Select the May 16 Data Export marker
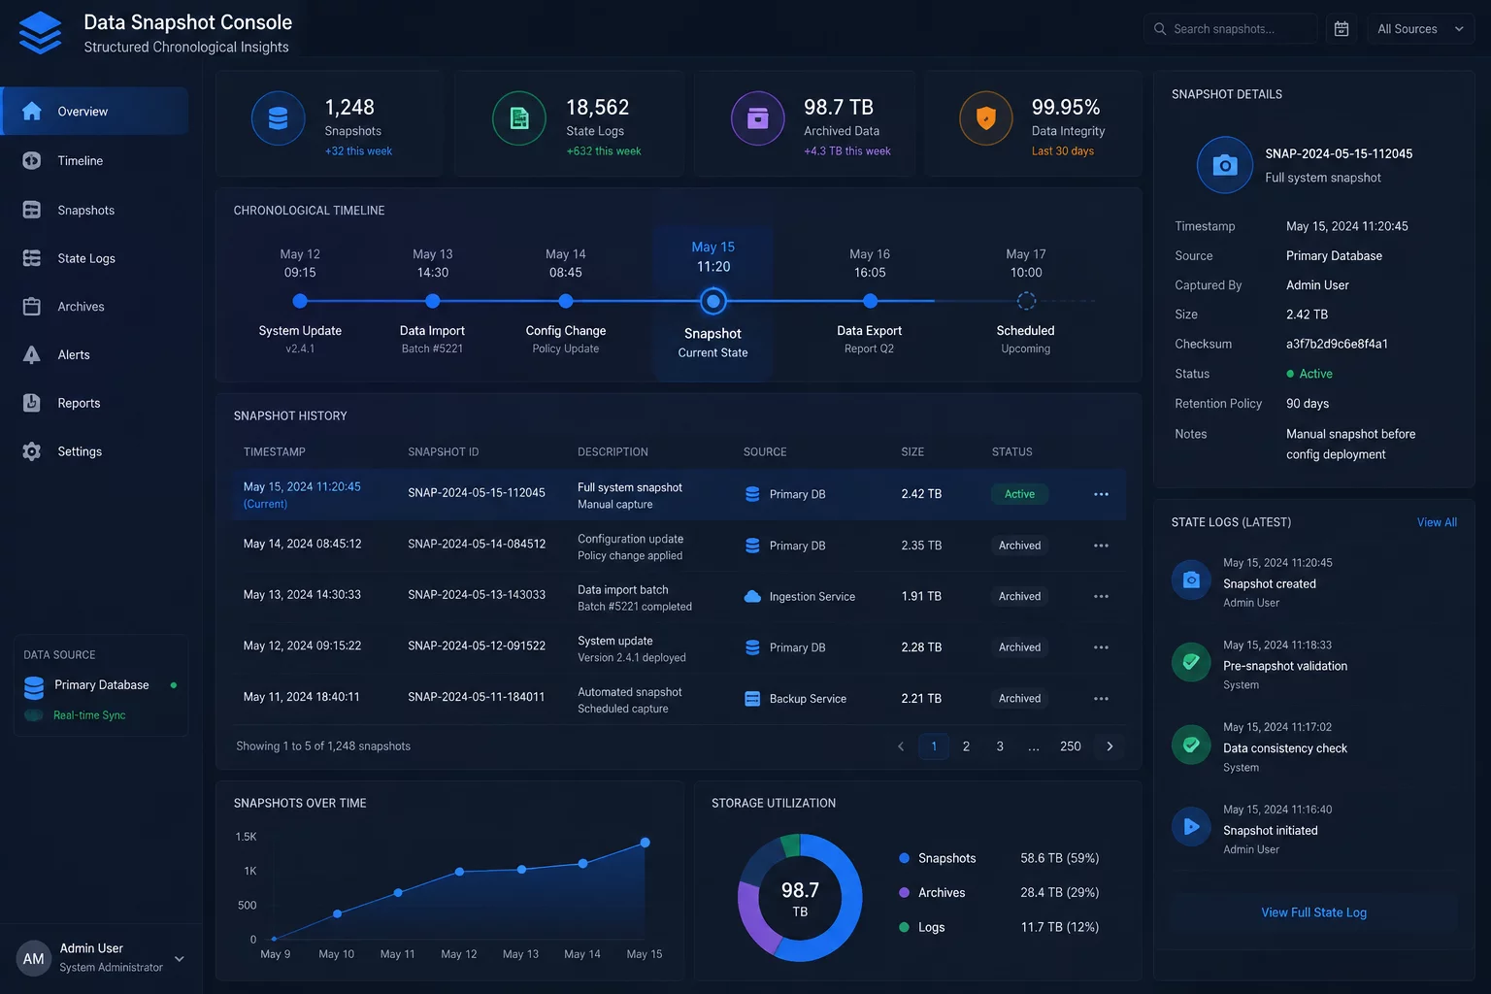 coord(870,302)
